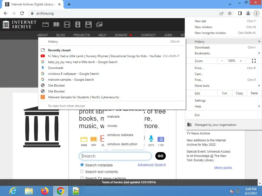The width and height of the screenshot is (262, 196).
Task: Select Search text contents radio button
Action: (82, 171)
